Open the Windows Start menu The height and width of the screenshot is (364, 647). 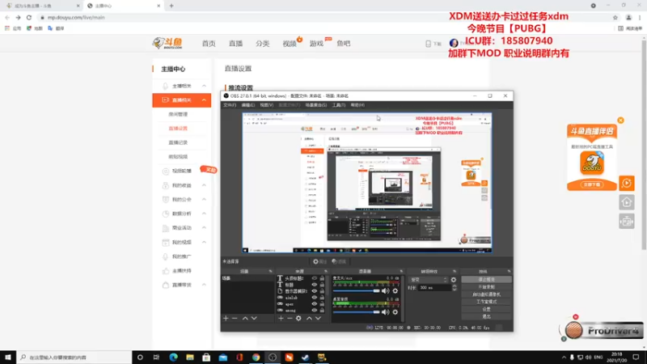pyautogui.click(x=8, y=358)
